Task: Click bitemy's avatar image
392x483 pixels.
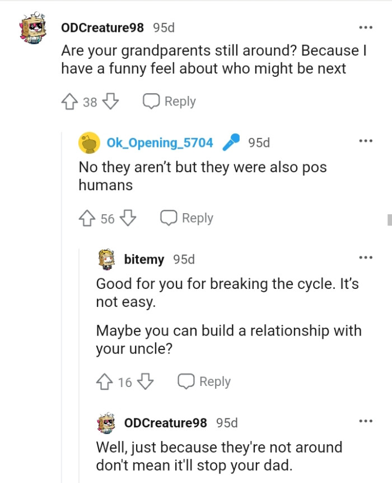Action: pyautogui.click(x=105, y=259)
